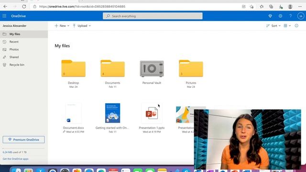Image resolution: width=306 pixels, height=172 pixels.
Task: Click the Premium OneDrive button
Action: pyautogui.click(x=23, y=140)
